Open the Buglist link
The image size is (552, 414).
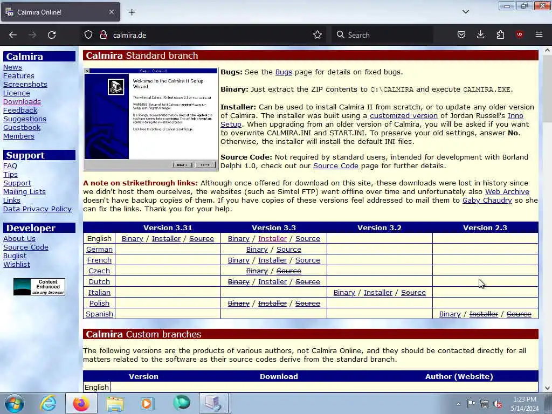pos(15,256)
